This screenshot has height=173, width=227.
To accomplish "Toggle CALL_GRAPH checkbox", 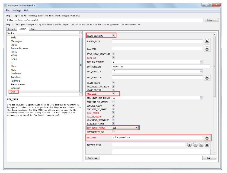I will 113,113.
